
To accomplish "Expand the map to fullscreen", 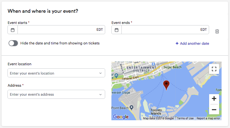I will (214, 69).
